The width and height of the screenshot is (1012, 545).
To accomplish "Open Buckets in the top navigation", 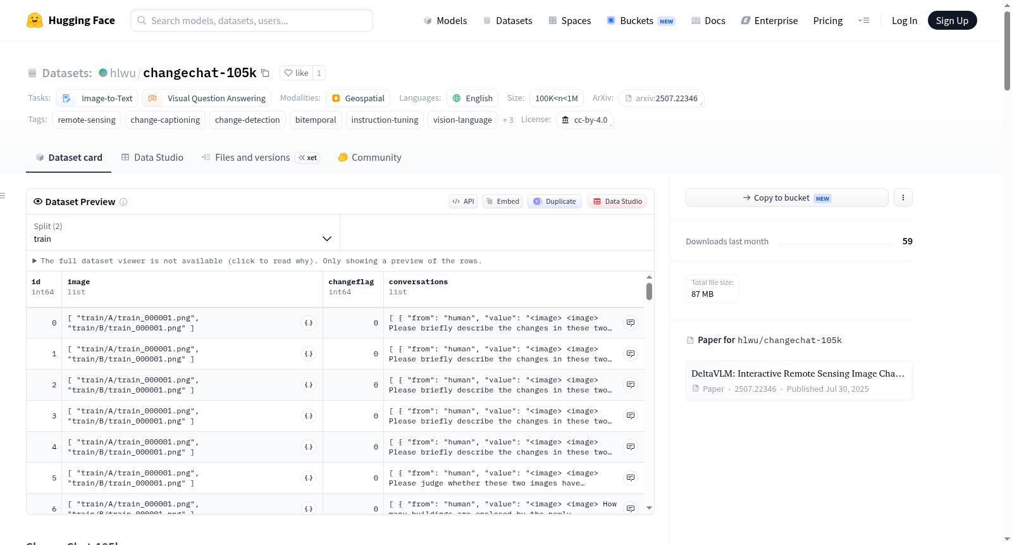I will point(641,20).
